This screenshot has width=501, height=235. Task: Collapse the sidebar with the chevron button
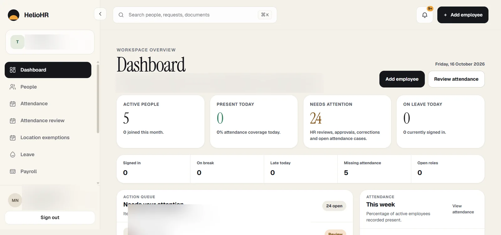coord(100,14)
